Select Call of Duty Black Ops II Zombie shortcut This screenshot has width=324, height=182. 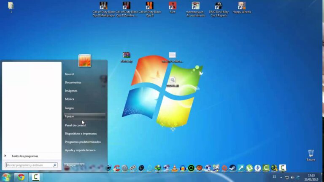(127, 9)
